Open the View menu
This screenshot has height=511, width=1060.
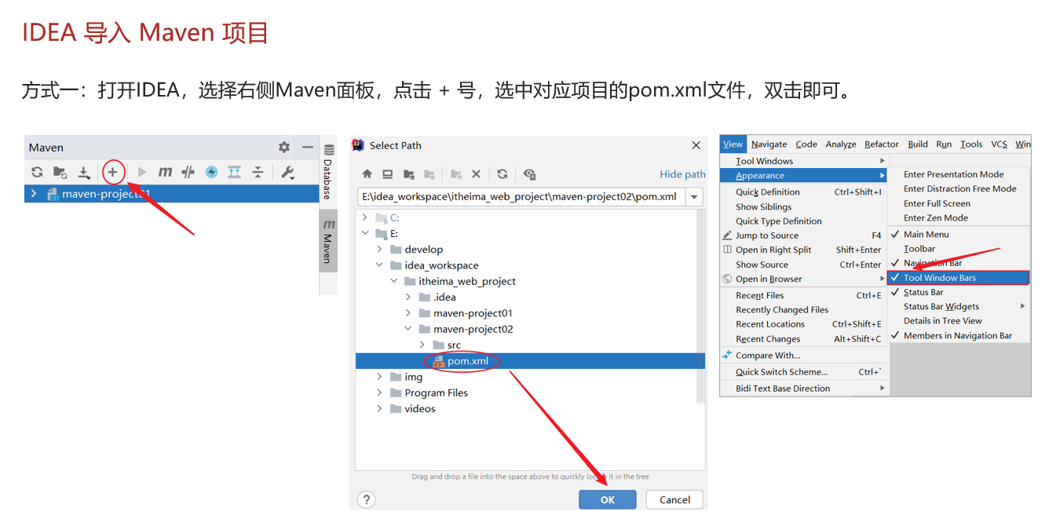coord(733,144)
